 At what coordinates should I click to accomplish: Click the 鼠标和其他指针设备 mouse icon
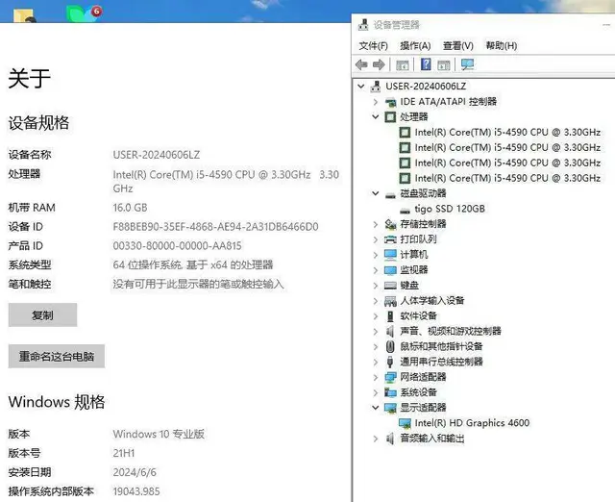pos(390,346)
